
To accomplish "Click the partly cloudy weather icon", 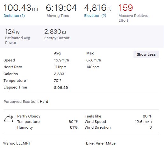I will [x=9, y=118].
